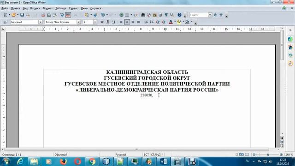Click Decrease Indent icon
This screenshot has width=295, height=166.
pos(158,22)
